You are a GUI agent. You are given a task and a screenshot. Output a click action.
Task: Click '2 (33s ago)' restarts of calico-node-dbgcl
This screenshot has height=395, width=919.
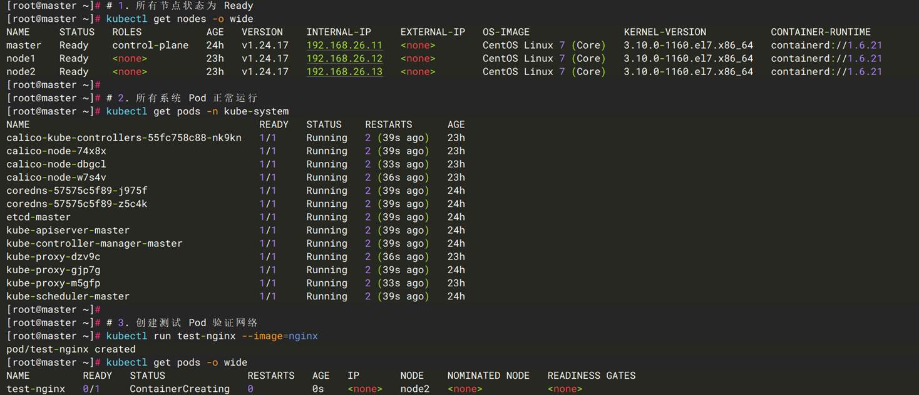398,164
